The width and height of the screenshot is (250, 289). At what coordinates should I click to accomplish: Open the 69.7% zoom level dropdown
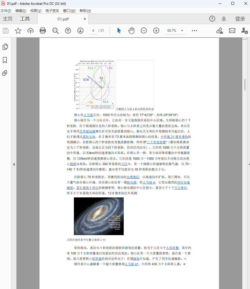click(x=182, y=31)
